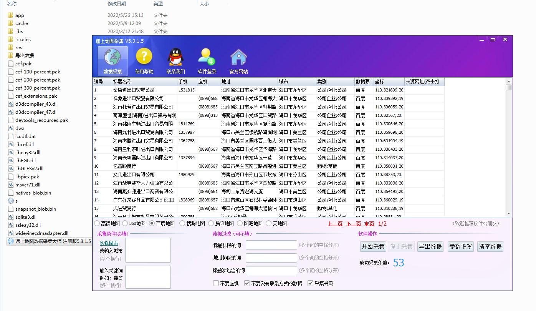
Task: Select the res folder icon
Action: point(10,48)
